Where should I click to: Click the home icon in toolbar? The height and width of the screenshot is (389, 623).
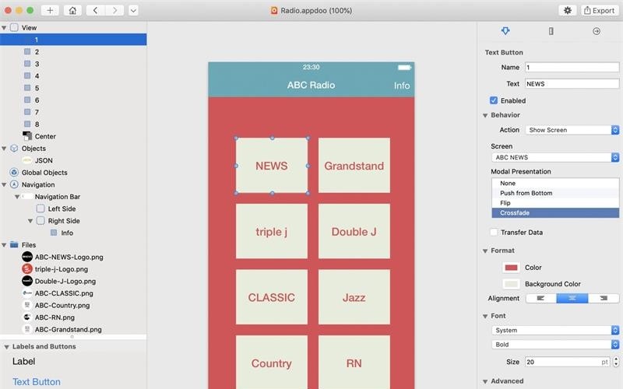click(x=72, y=10)
